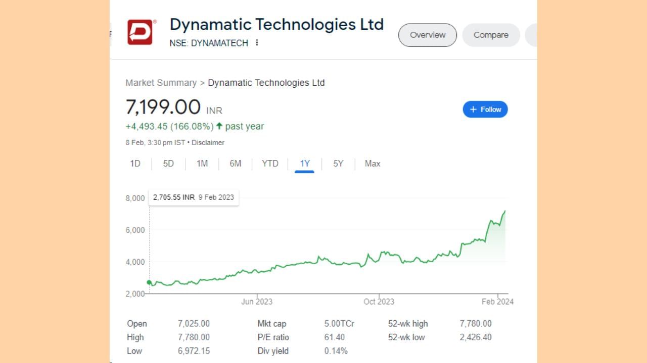Open the Overview tab

428,35
